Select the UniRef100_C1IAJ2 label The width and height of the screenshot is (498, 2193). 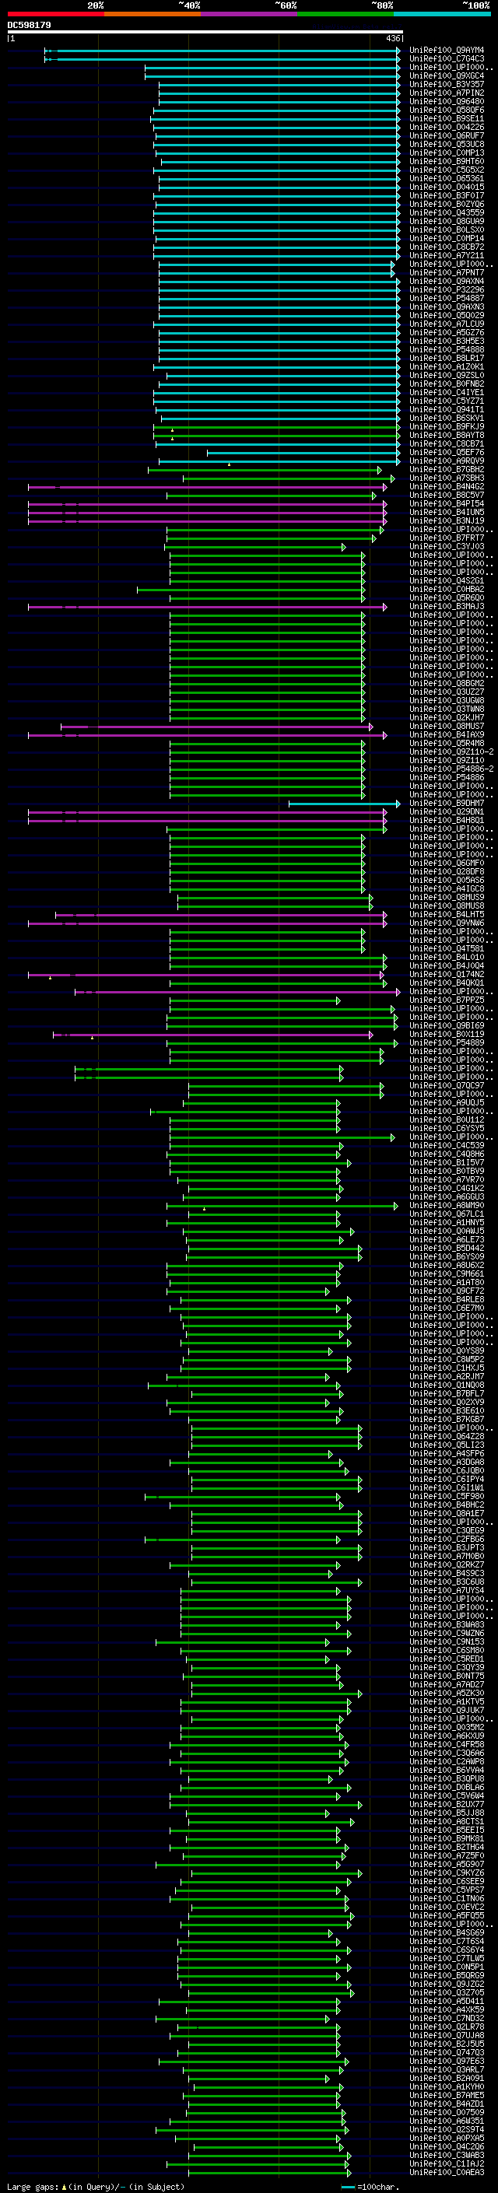click(x=447, y=2163)
